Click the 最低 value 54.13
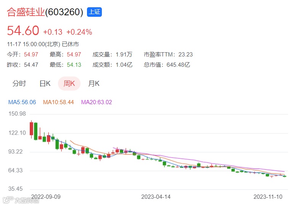296x206 pixels. pyautogui.click(x=74, y=65)
